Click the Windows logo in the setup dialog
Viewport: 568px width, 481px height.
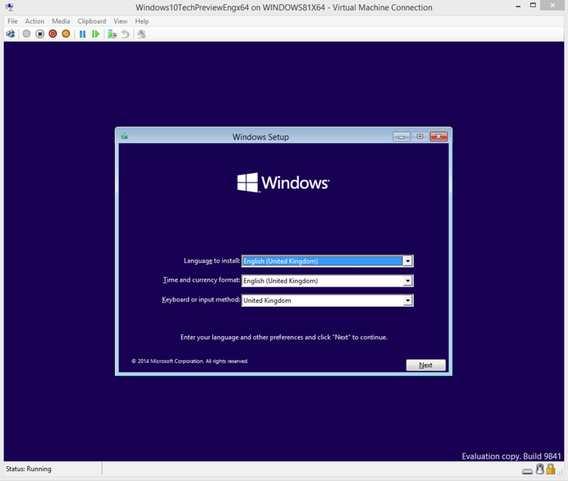pos(283,182)
